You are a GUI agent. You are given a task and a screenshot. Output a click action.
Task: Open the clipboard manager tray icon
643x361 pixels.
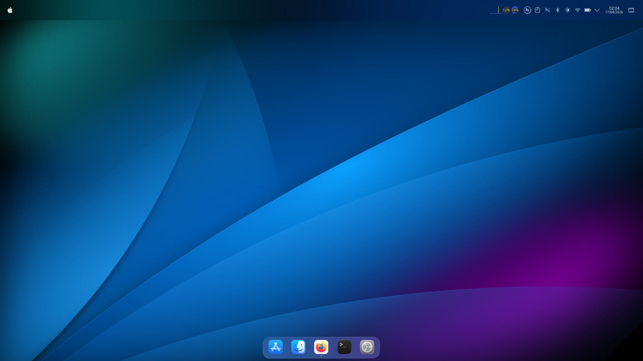538,10
